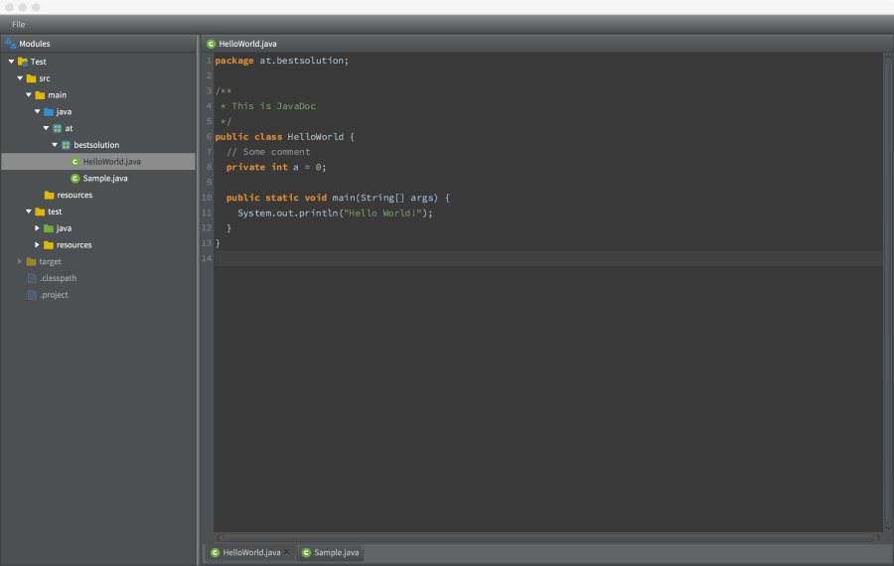
Task: Click the bestsolution package icon
Action: (x=66, y=145)
